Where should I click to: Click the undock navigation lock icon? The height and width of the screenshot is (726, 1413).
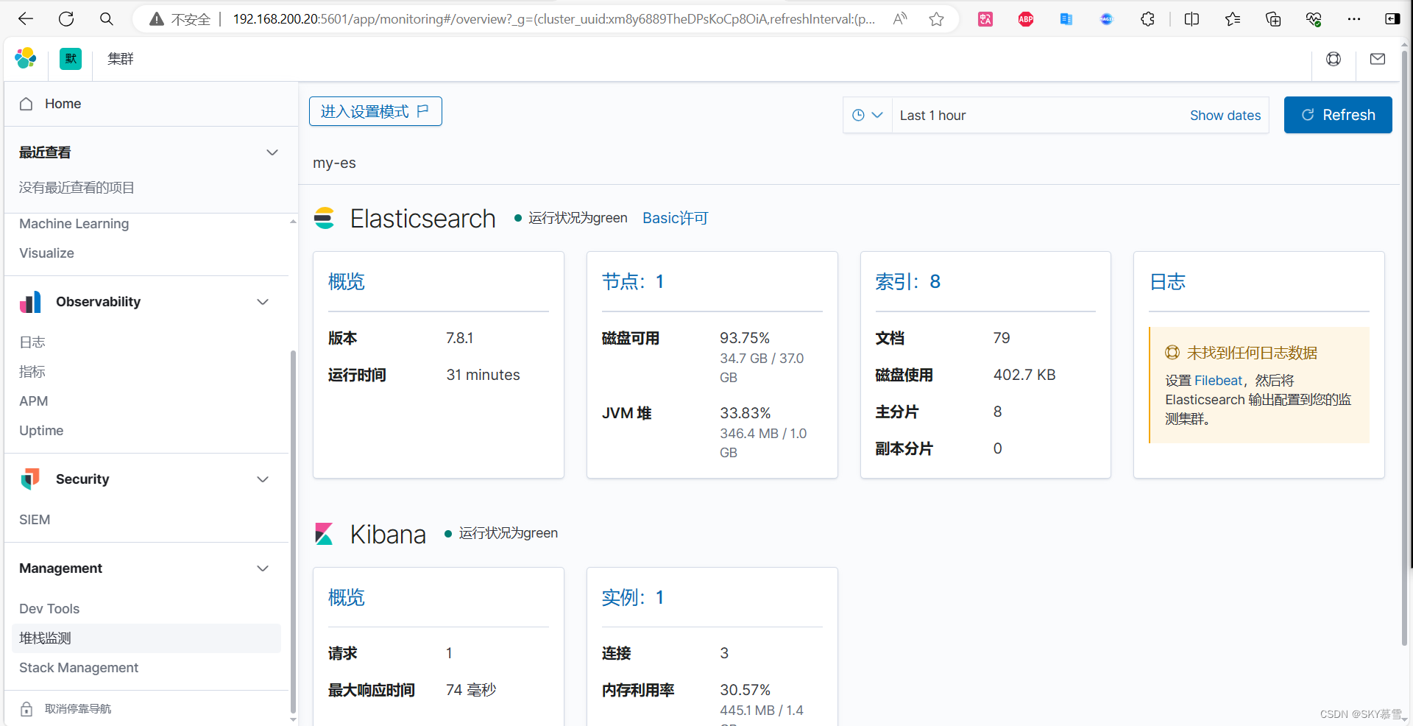click(26, 709)
